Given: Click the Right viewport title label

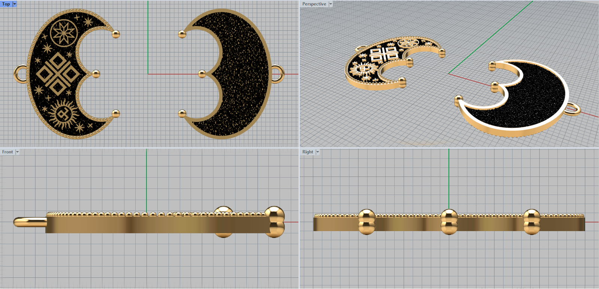Looking at the screenshot, I should point(307,152).
